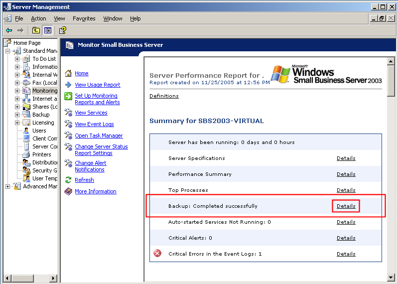
Task: Expand the Monitoring tree node
Action: [x=17, y=91]
